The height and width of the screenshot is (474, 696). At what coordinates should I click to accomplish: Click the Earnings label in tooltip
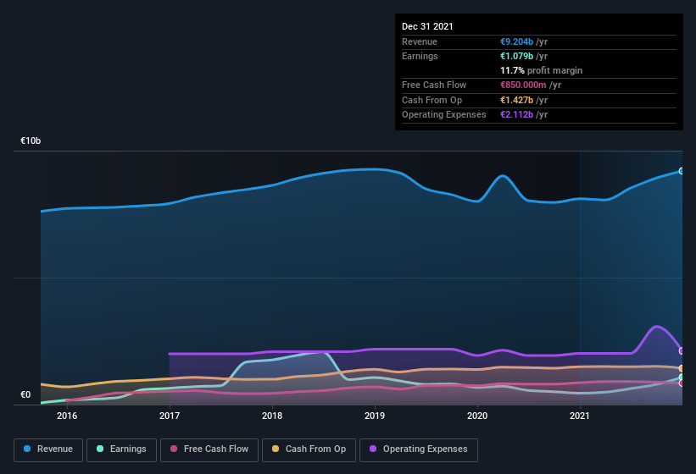[420, 56]
